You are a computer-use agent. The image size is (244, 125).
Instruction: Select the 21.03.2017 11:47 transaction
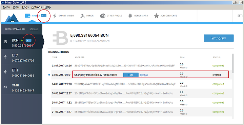(x=141, y=112)
